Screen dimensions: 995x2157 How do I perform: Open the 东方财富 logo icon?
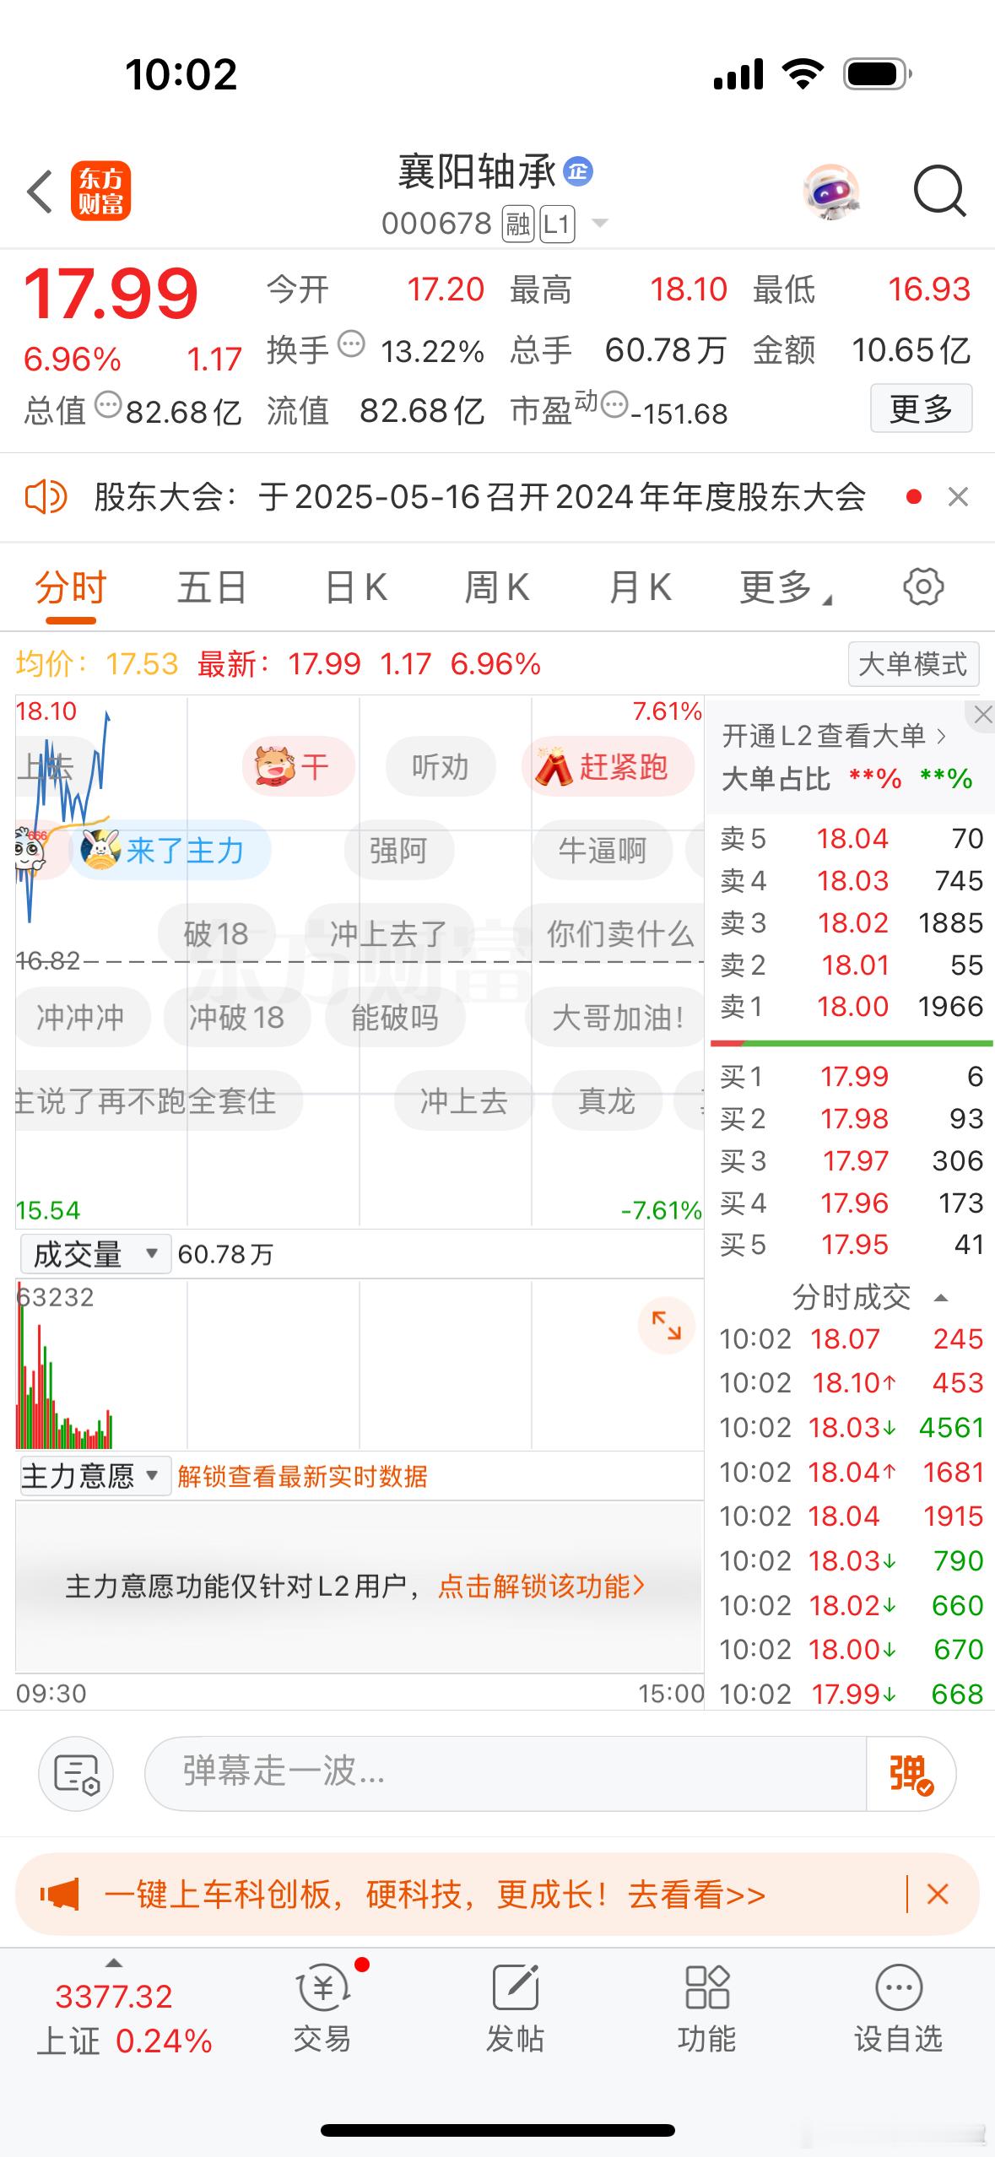coord(100,192)
